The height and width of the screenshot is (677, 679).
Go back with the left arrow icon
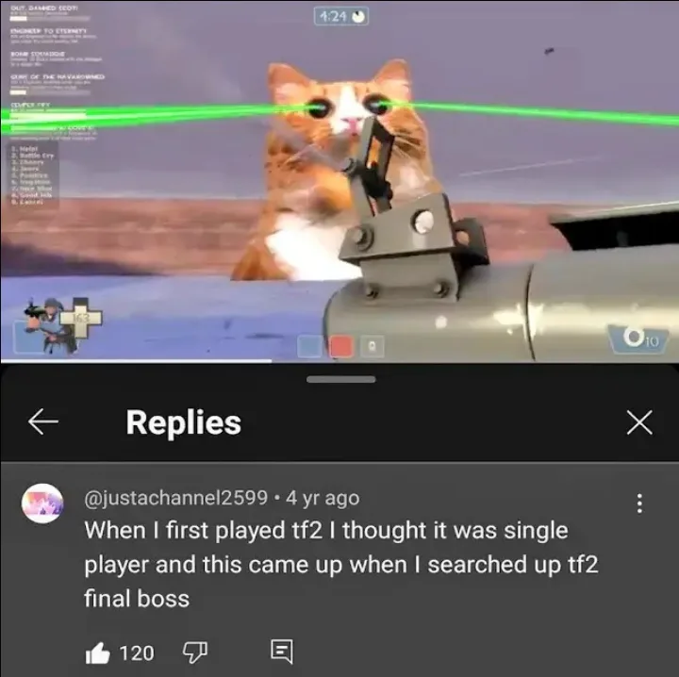(42, 421)
